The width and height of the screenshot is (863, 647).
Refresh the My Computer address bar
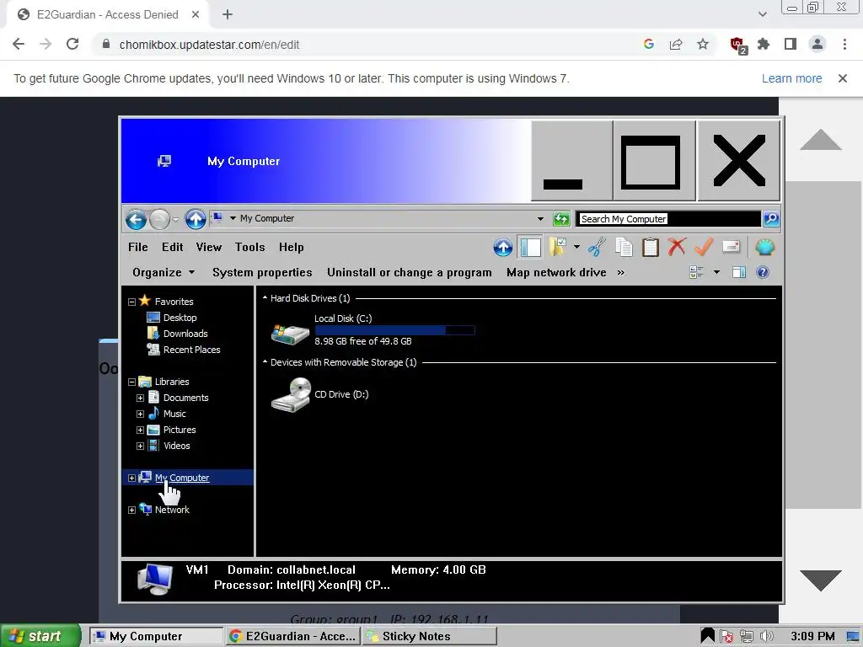[x=560, y=219]
